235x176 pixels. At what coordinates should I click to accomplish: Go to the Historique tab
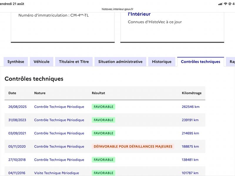pyautogui.click(x=162, y=62)
